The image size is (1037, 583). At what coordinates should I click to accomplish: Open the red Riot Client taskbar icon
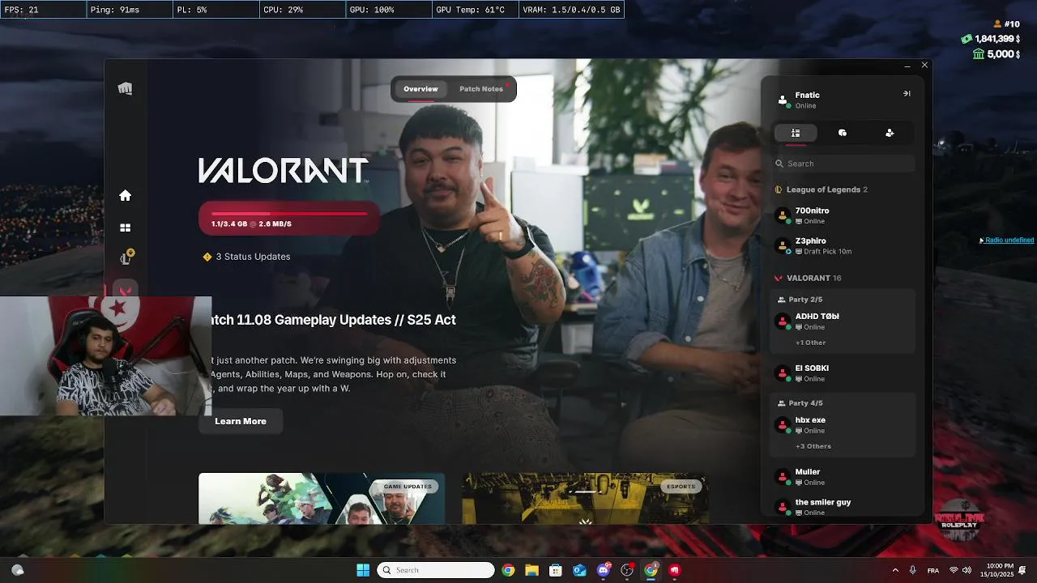pos(675,570)
